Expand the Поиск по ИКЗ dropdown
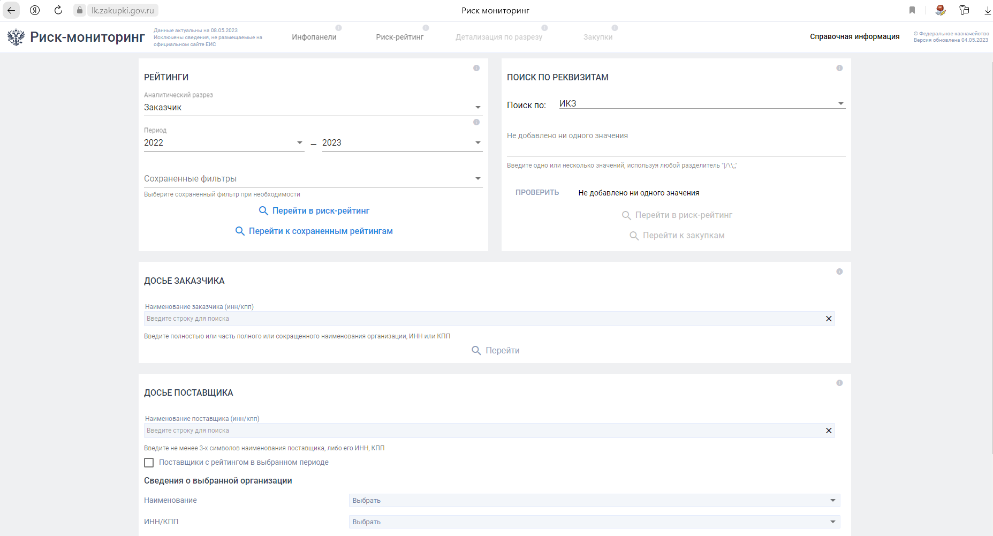This screenshot has height=536, width=993. [x=840, y=104]
